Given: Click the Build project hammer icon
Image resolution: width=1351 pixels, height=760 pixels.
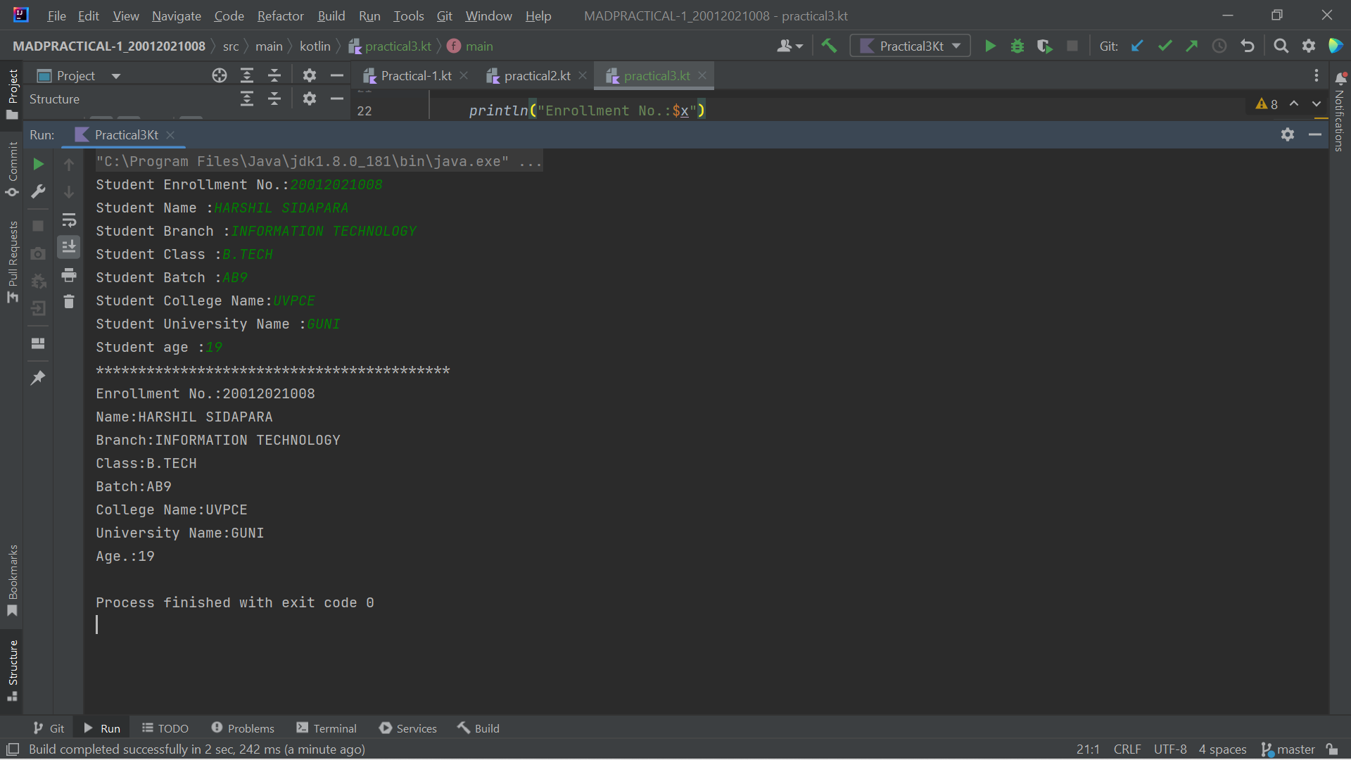Looking at the screenshot, I should tap(829, 46).
